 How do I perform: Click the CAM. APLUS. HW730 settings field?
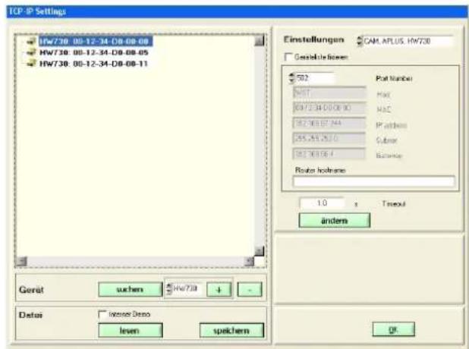408,41
